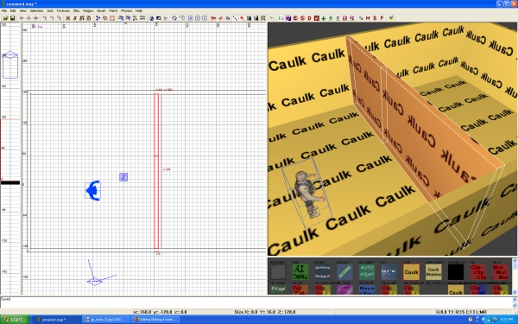Open the Windows Start button
Image resolution: width=518 pixels, height=324 pixels.
point(15,320)
